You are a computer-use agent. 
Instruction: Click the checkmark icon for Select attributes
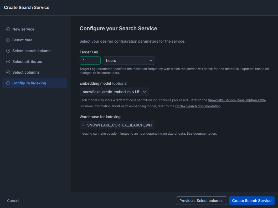tap(8, 62)
